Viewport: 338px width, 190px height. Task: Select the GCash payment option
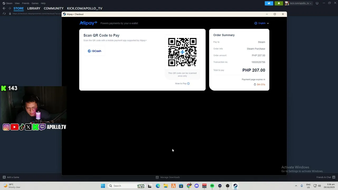click(x=95, y=51)
